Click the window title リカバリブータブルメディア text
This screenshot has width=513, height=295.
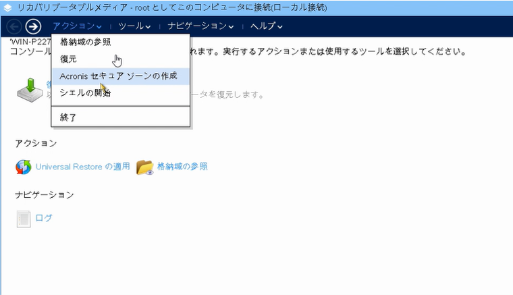click(72, 7)
